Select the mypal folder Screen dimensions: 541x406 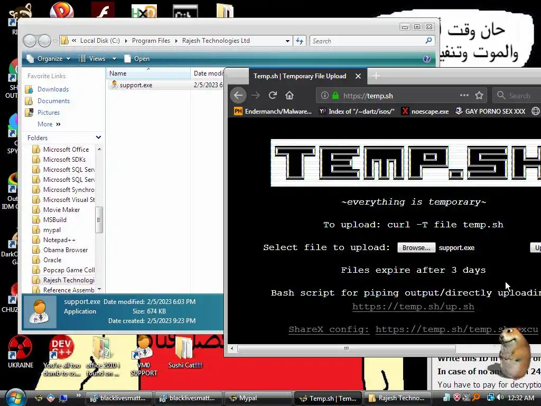pos(52,230)
